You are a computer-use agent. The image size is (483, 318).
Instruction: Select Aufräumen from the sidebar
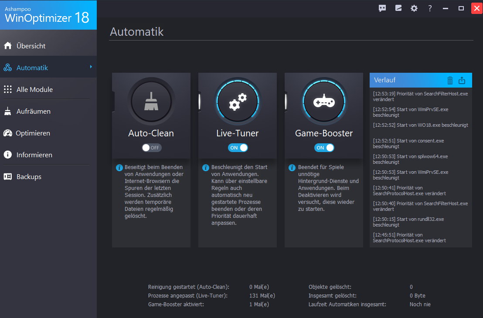[x=33, y=111]
